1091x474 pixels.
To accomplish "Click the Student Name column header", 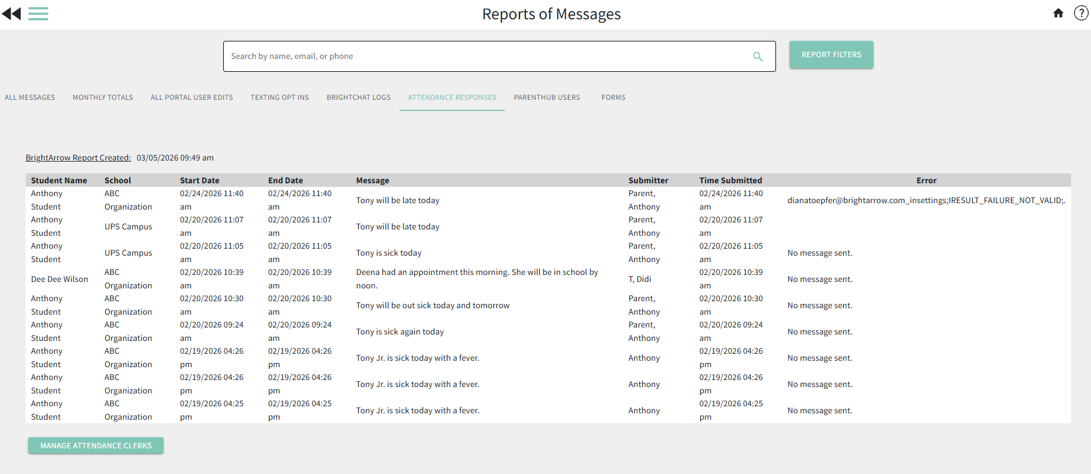I will [59, 180].
